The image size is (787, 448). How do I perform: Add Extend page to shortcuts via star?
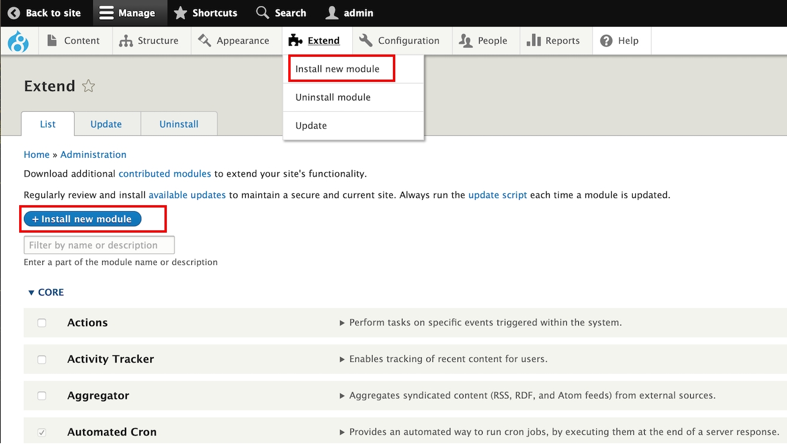(x=89, y=86)
